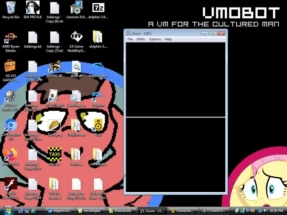Click the volume speaker tray icon
The height and width of the screenshot is (215, 287).
(266, 211)
